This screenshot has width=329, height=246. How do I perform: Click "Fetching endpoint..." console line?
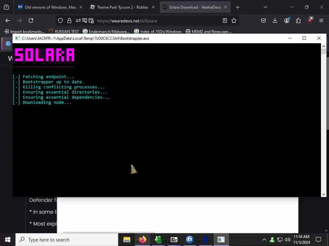click(48, 77)
